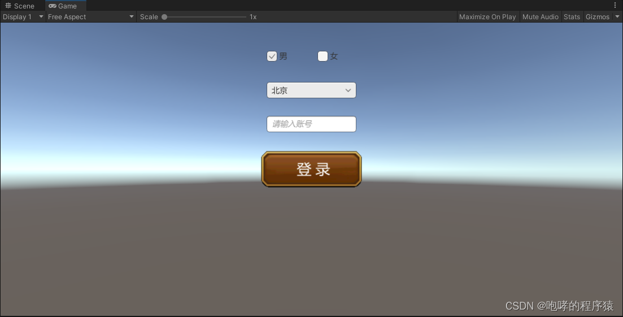Image resolution: width=623 pixels, height=317 pixels.
Task: Switch to the Scene tab
Action: (19, 6)
